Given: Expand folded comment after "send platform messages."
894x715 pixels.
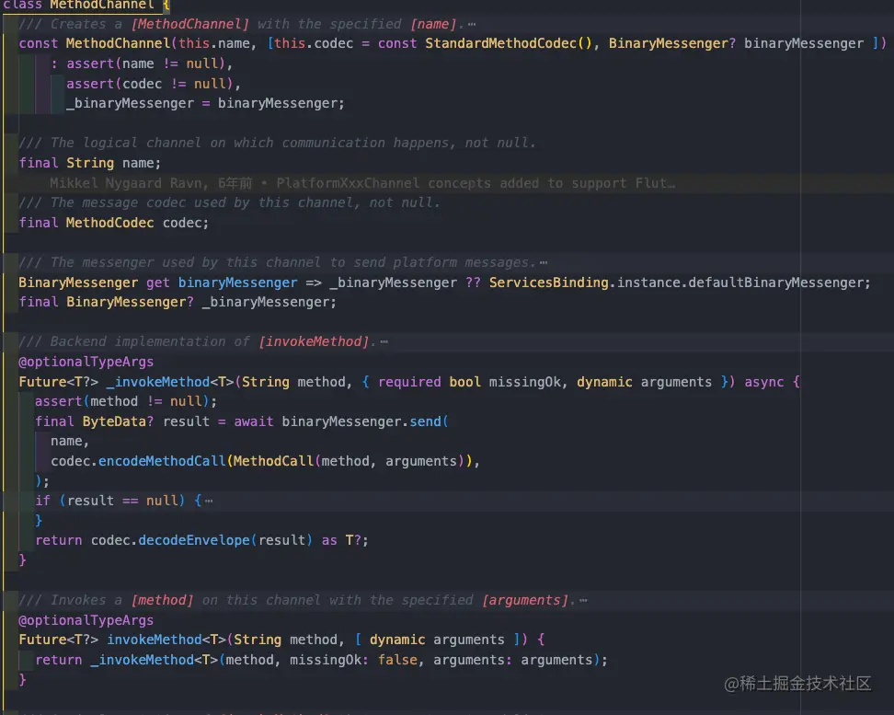Looking at the screenshot, I should click(x=544, y=262).
